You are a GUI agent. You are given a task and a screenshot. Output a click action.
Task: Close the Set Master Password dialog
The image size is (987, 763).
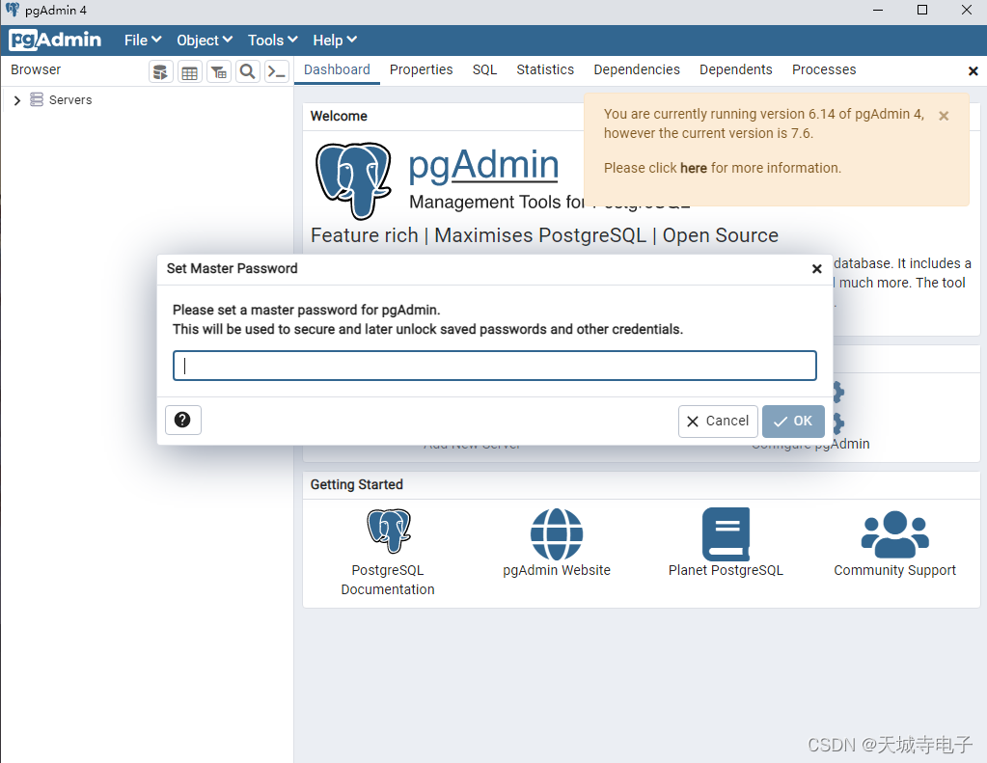coord(816,269)
